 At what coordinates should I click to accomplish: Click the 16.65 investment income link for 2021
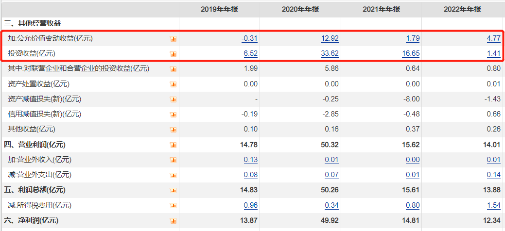click(x=411, y=54)
